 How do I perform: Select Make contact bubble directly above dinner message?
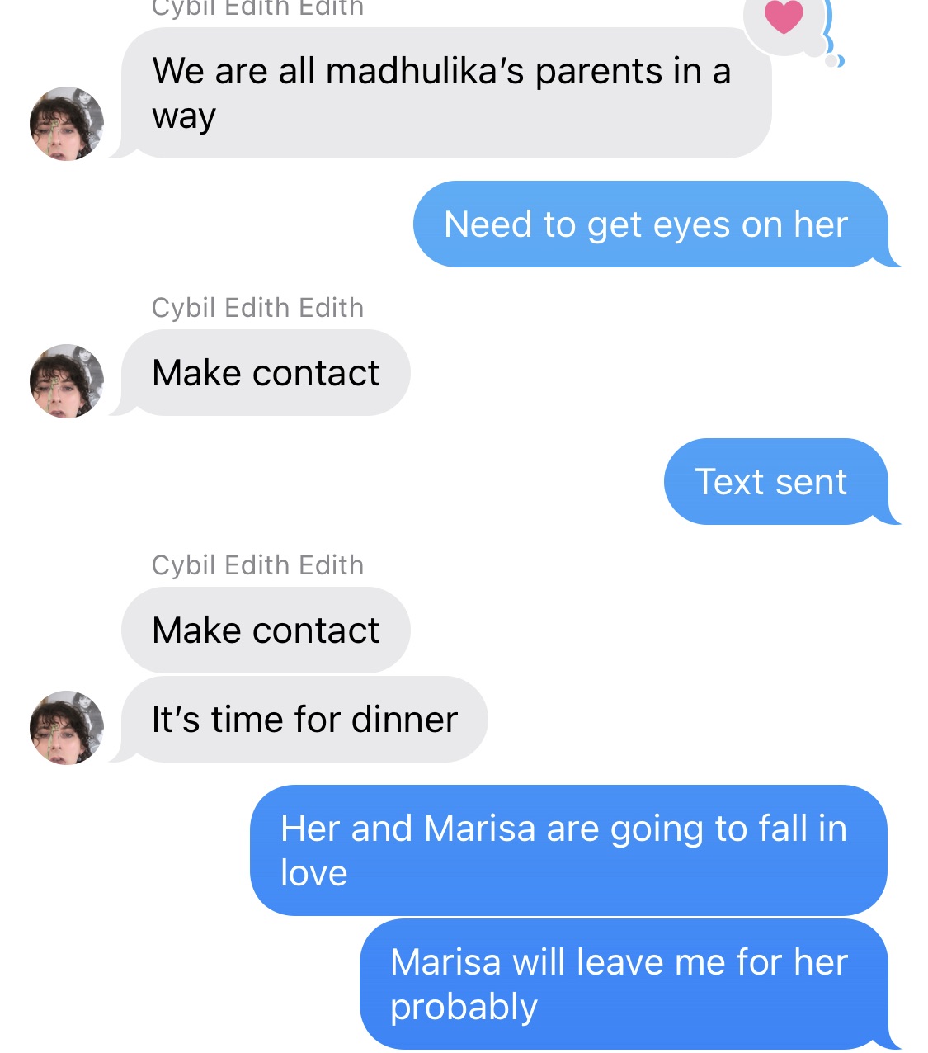266,630
